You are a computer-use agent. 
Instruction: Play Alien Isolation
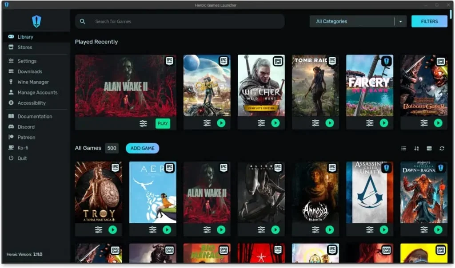click(275, 230)
